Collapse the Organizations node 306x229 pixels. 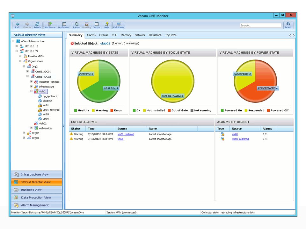tap(20, 61)
